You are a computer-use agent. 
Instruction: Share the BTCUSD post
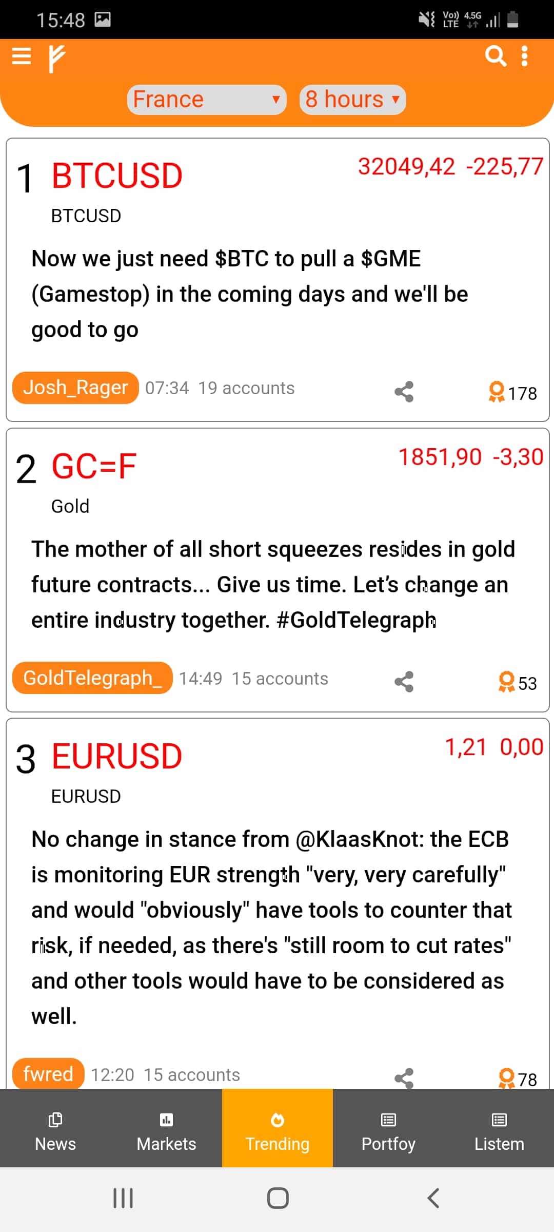click(404, 392)
